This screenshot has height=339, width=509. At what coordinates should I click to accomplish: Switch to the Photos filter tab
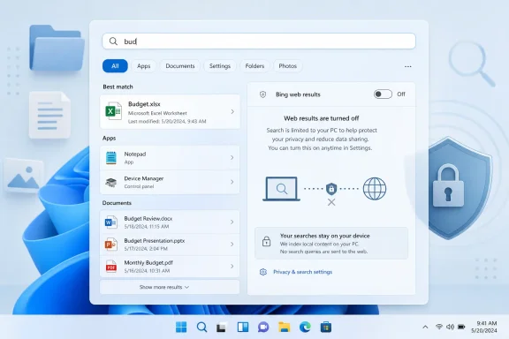click(287, 66)
